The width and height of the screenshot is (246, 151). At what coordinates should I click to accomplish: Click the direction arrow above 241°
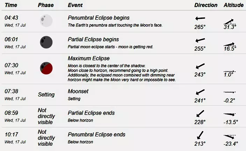pyautogui.click(x=200, y=92)
